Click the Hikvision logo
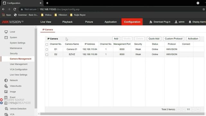The image size is (206, 116). [13, 22]
